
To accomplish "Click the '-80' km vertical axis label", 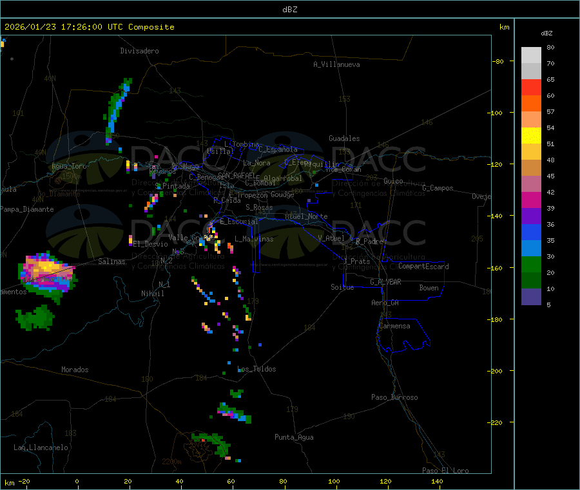I will [498, 61].
